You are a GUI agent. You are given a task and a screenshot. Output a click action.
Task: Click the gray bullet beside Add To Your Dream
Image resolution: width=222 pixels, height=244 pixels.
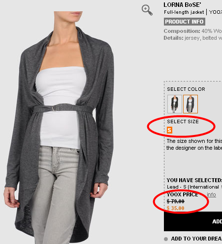(x=166, y=239)
